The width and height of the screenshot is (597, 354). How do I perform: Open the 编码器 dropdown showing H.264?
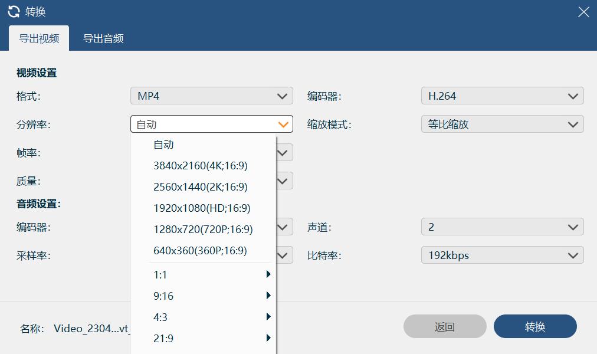(502, 95)
